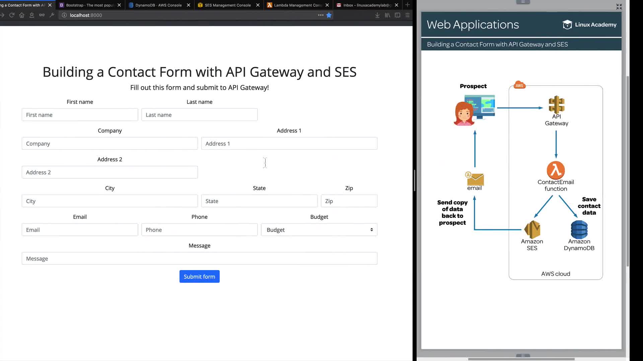
Task: Open the library icon in the toolbar
Action: pyautogui.click(x=387, y=15)
